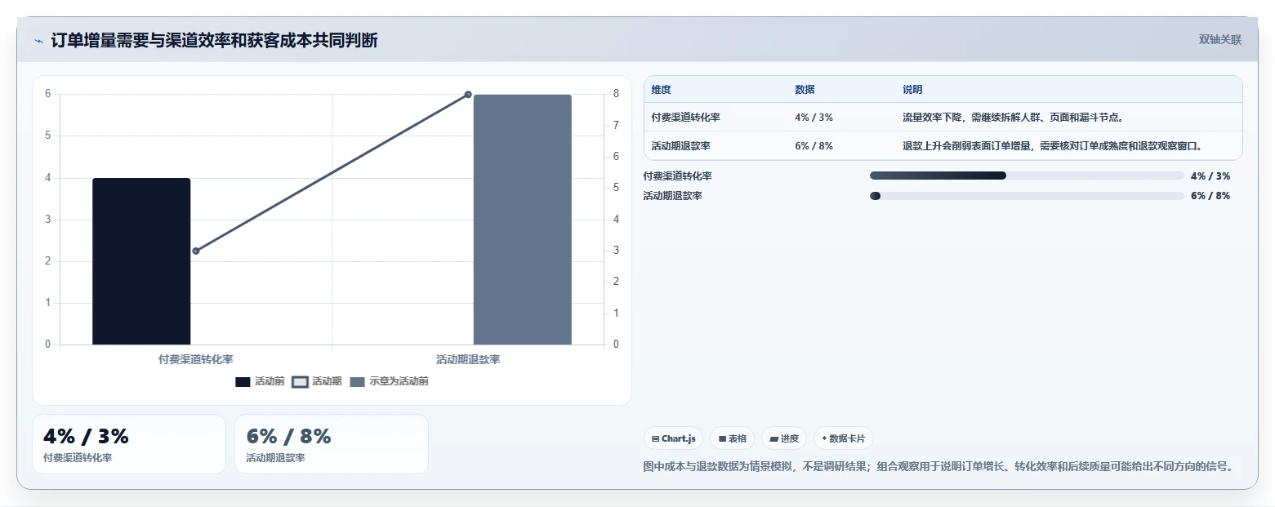Click progress value 4% / 3% label
Viewport: 1275px width, 507px height.
click(1210, 176)
